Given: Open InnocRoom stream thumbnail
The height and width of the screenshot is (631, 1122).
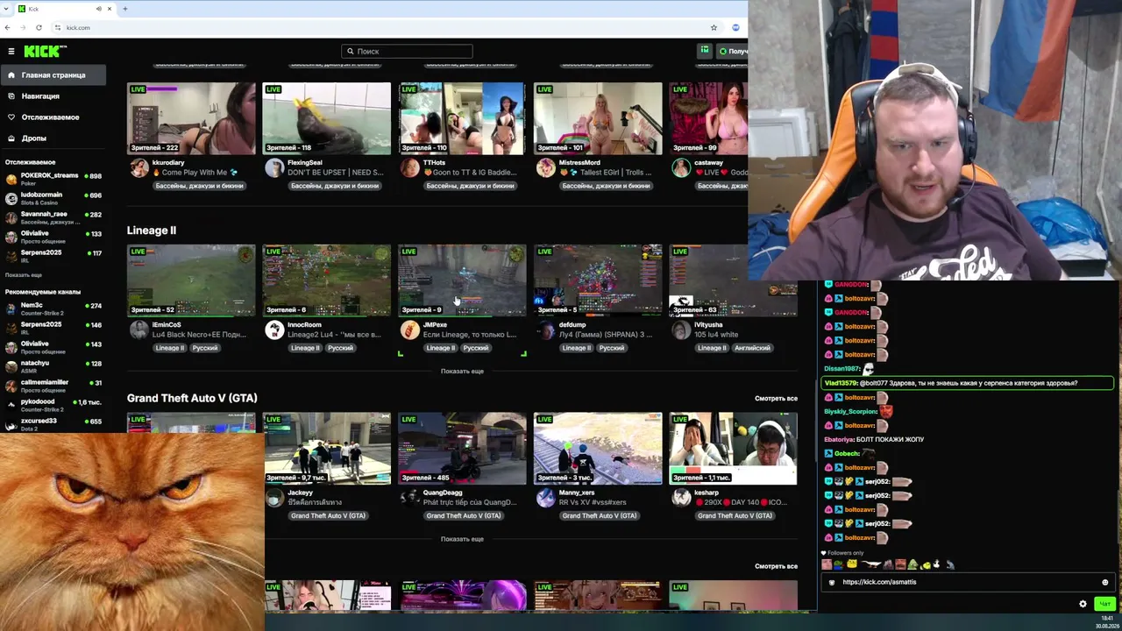Looking at the screenshot, I should pyautogui.click(x=327, y=280).
